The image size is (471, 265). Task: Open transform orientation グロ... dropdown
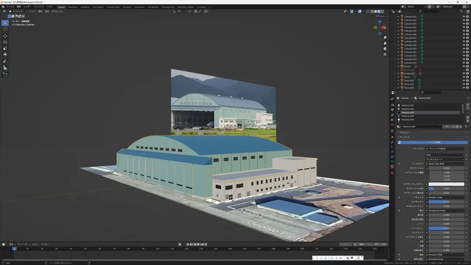pyautogui.click(x=180, y=11)
